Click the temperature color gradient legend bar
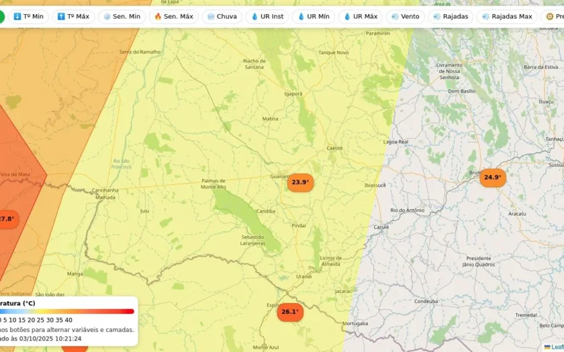The image size is (564, 352). click(67, 311)
